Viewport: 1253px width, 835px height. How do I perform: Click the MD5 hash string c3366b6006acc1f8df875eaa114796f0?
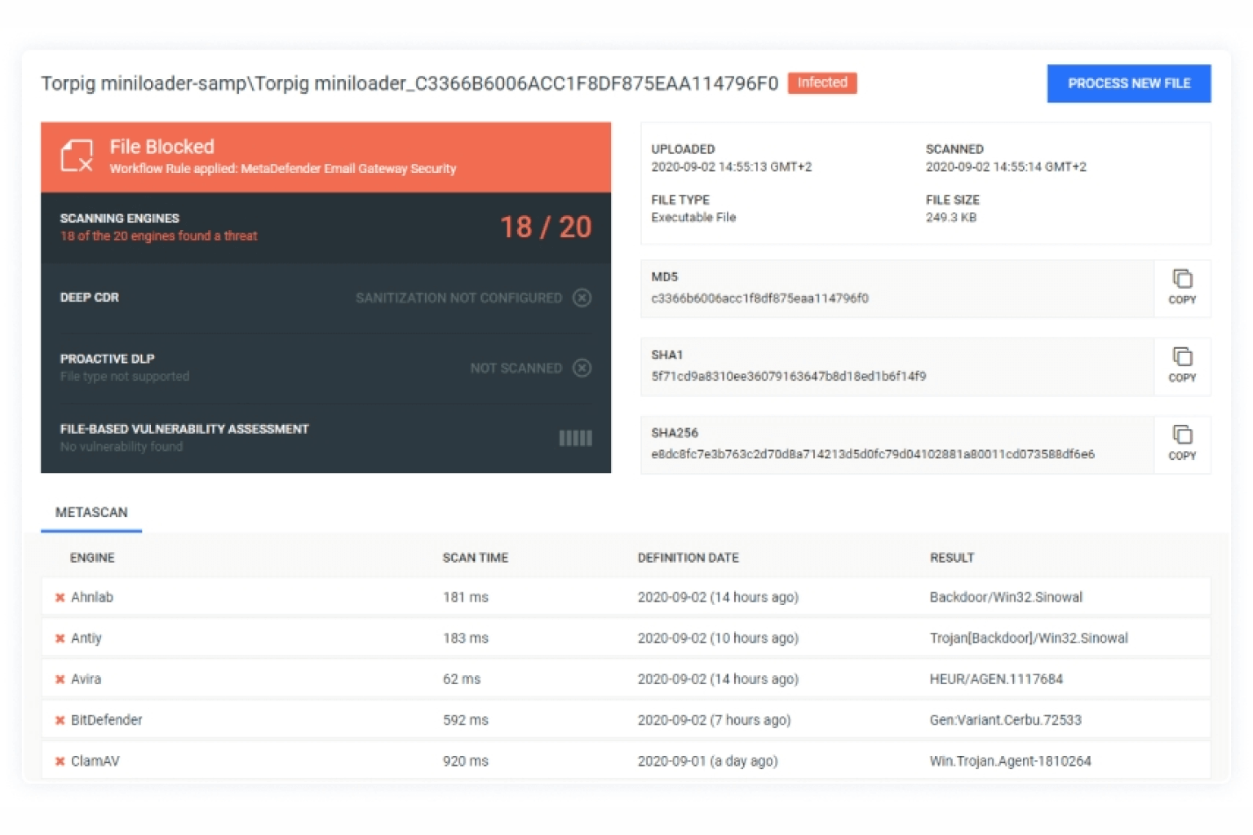coord(759,298)
